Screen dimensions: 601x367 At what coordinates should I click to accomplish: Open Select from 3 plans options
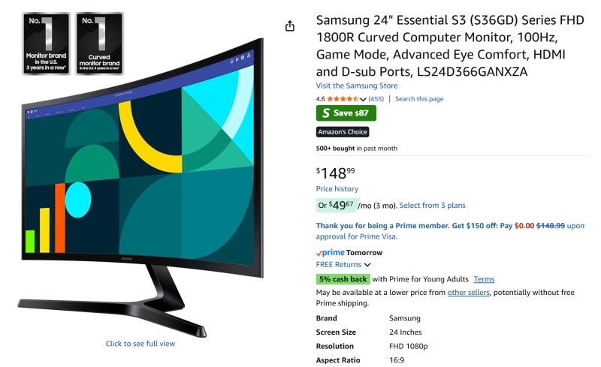[x=433, y=206]
